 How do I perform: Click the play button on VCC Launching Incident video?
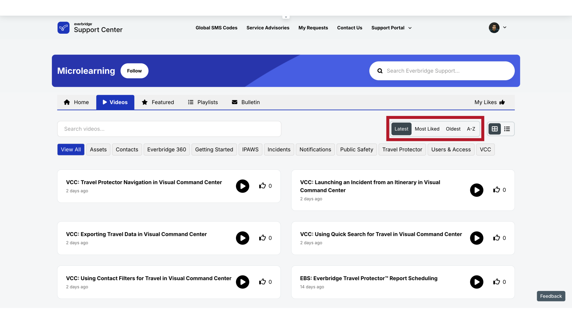coord(477,190)
